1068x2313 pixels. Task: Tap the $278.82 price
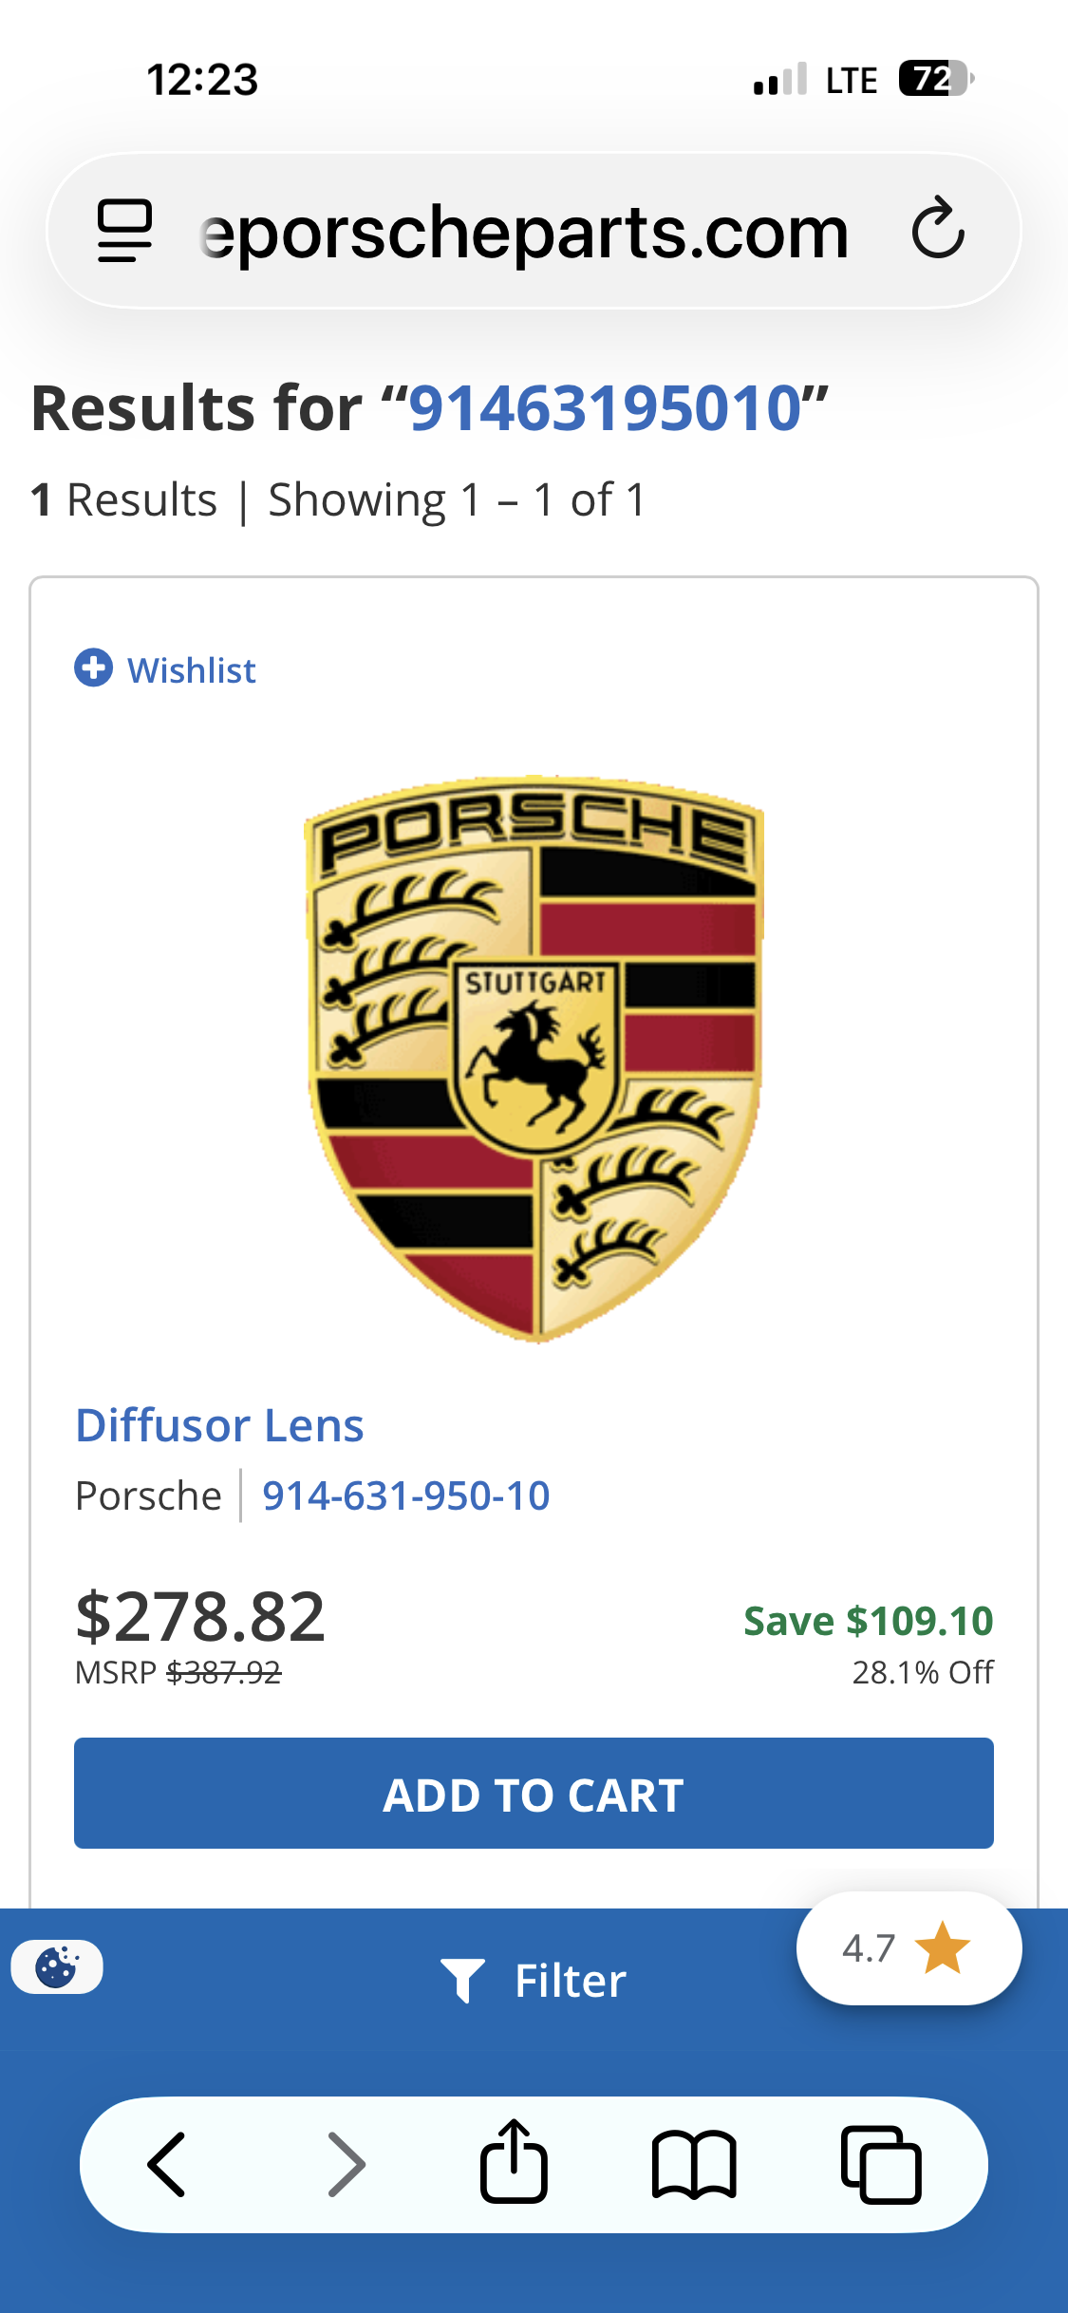200,1616
